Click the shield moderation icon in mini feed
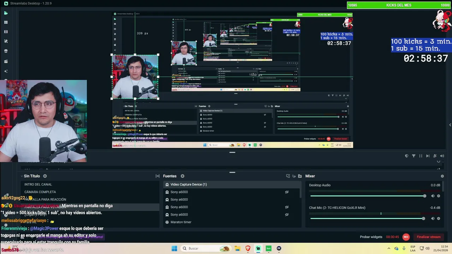This screenshot has width=452, height=254. click(406, 156)
